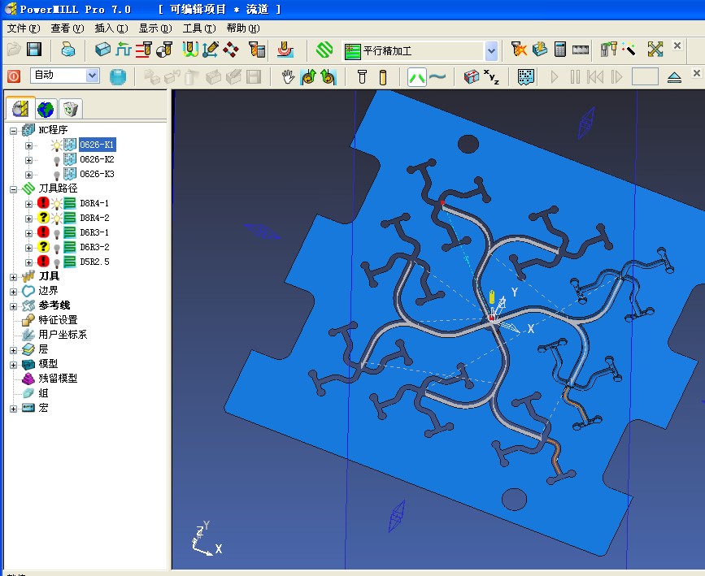Click the blue cylinder stock icon

(x=117, y=77)
